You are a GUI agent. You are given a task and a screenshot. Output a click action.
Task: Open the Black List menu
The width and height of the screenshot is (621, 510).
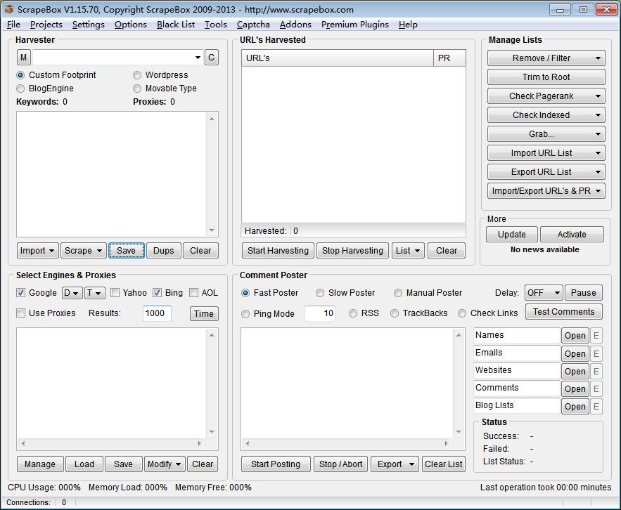(176, 25)
